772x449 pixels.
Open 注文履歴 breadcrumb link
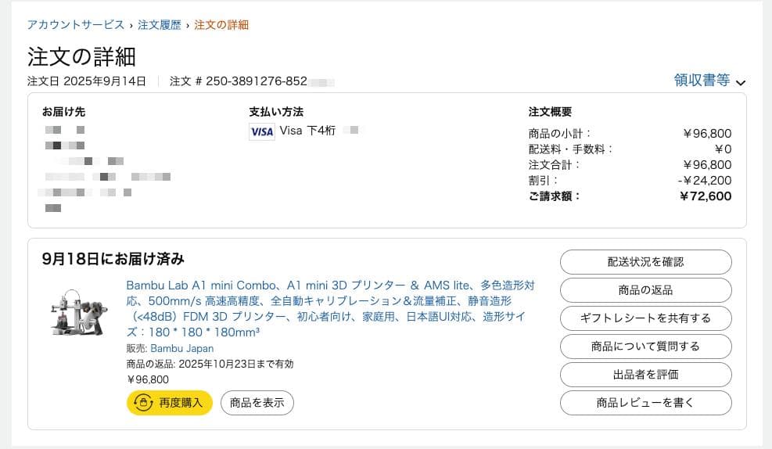[x=160, y=25]
